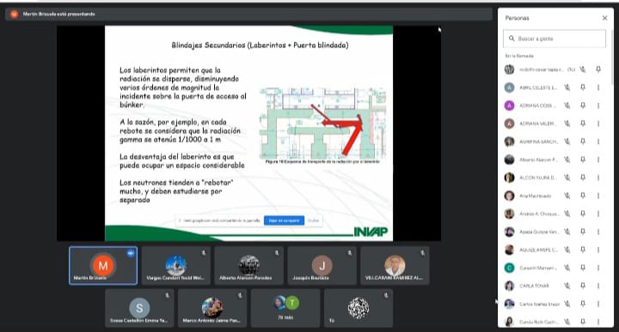Open more options for Carlos Ibañez

point(598,304)
